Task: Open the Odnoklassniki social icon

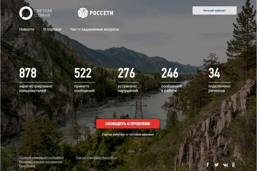Action: [x=233, y=165]
